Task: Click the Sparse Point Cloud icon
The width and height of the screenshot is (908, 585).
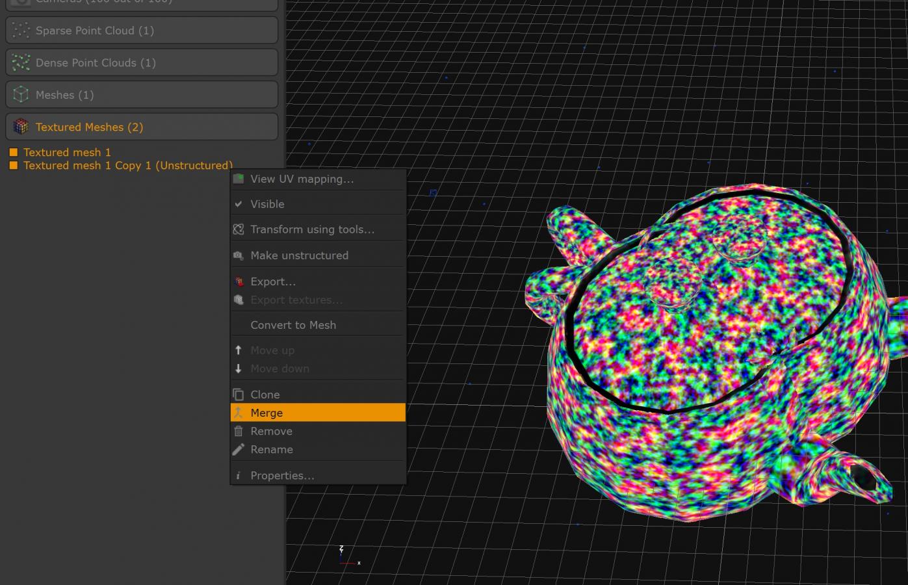Action: point(21,31)
